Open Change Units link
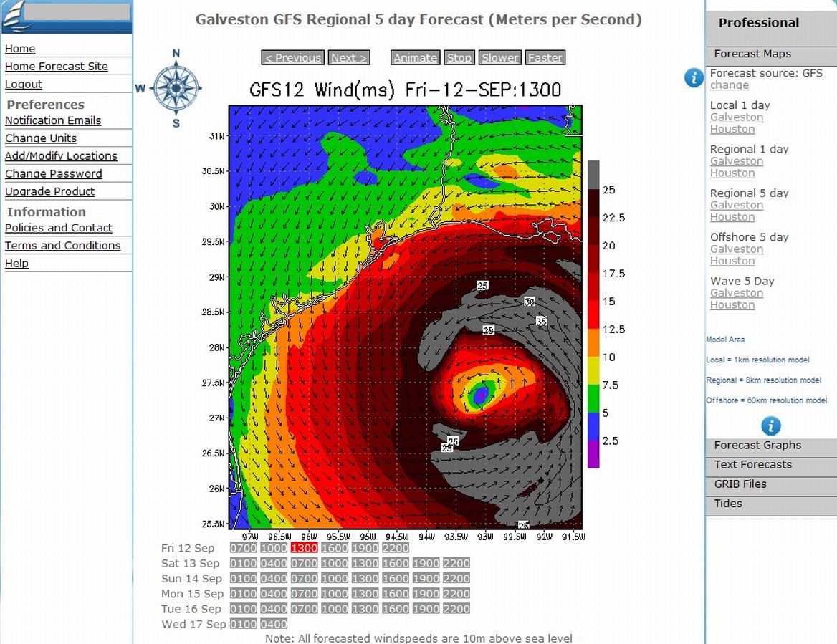This screenshot has height=644, width=837. click(41, 138)
